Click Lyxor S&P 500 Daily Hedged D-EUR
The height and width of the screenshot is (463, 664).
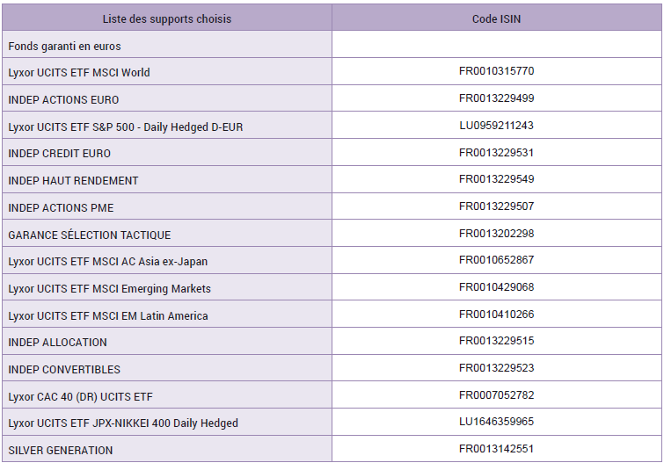(126, 127)
